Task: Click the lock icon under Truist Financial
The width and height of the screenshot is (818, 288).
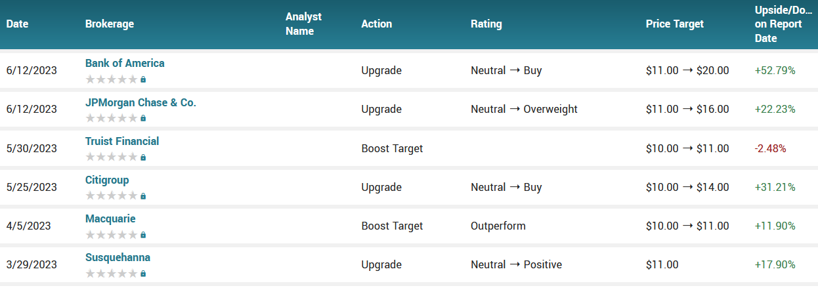Action: tap(143, 157)
